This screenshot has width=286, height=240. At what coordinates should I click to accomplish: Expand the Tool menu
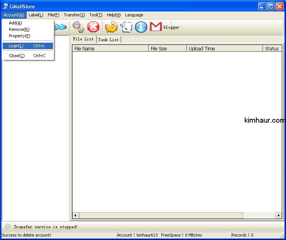[x=96, y=15]
